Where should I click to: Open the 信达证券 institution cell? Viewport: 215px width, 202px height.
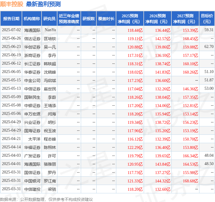coord(32,38)
